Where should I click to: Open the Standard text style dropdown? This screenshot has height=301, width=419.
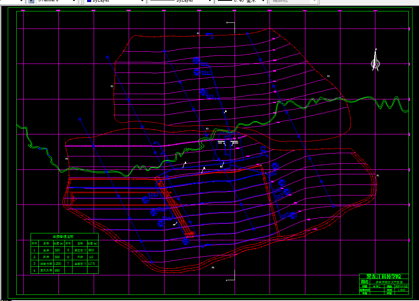pos(74,1)
